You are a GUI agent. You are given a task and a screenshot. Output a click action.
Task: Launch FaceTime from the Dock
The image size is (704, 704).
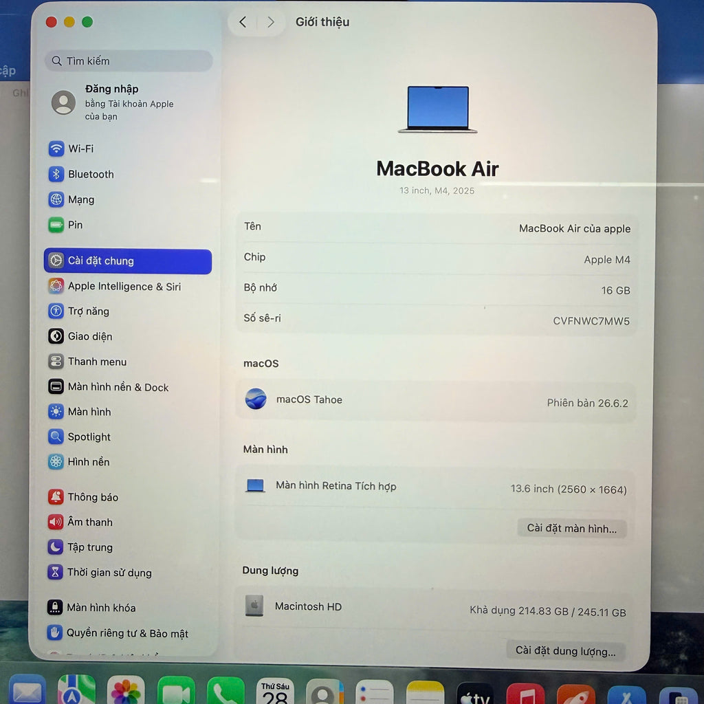[x=176, y=690]
